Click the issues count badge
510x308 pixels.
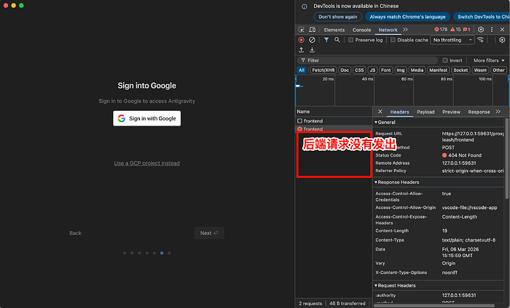point(466,30)
